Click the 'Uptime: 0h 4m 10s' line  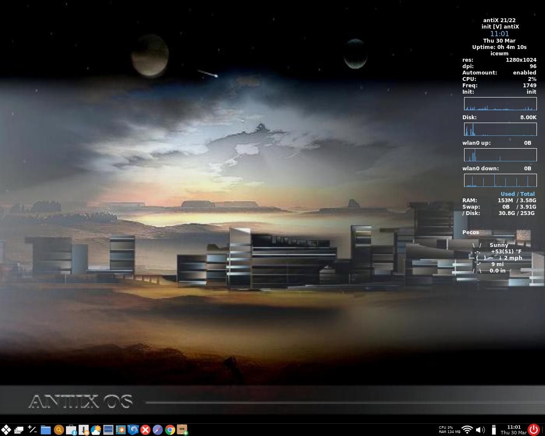pyautogui.click(x=499, y=47)
